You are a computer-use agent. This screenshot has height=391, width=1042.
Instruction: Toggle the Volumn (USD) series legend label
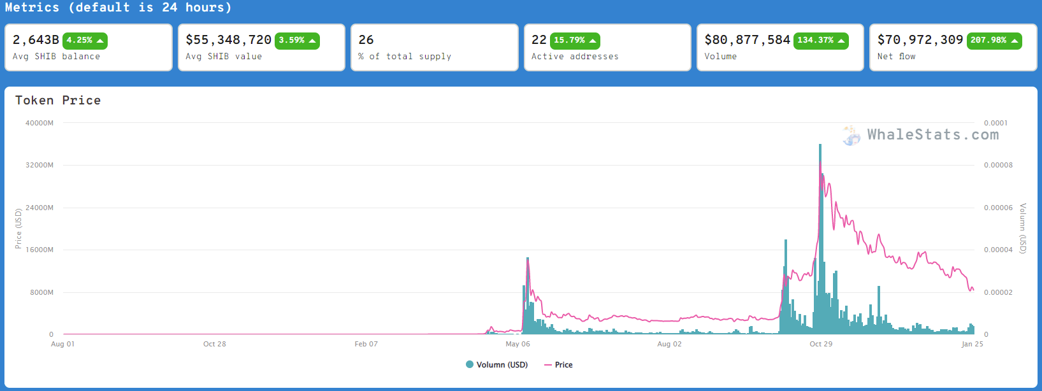click(502, 365)
